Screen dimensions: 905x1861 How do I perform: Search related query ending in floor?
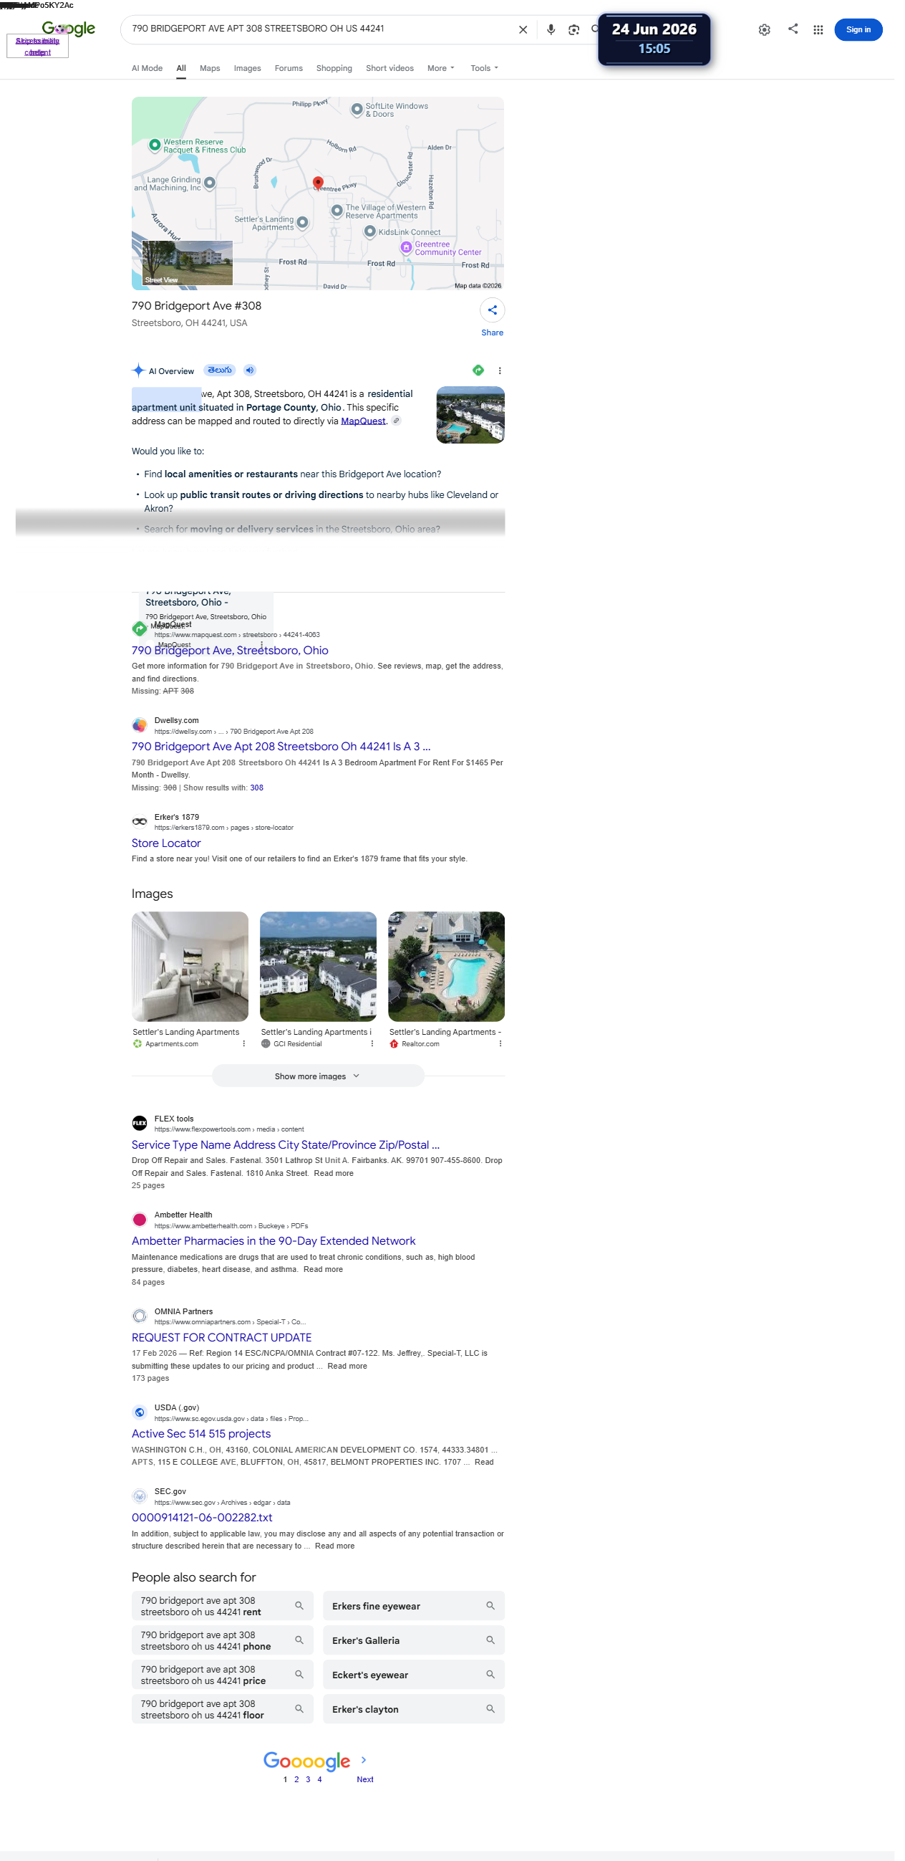click(225, 1728)
